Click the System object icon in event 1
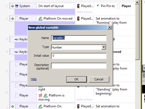Viewport: 145px width, 109px height. coord(17,6)
